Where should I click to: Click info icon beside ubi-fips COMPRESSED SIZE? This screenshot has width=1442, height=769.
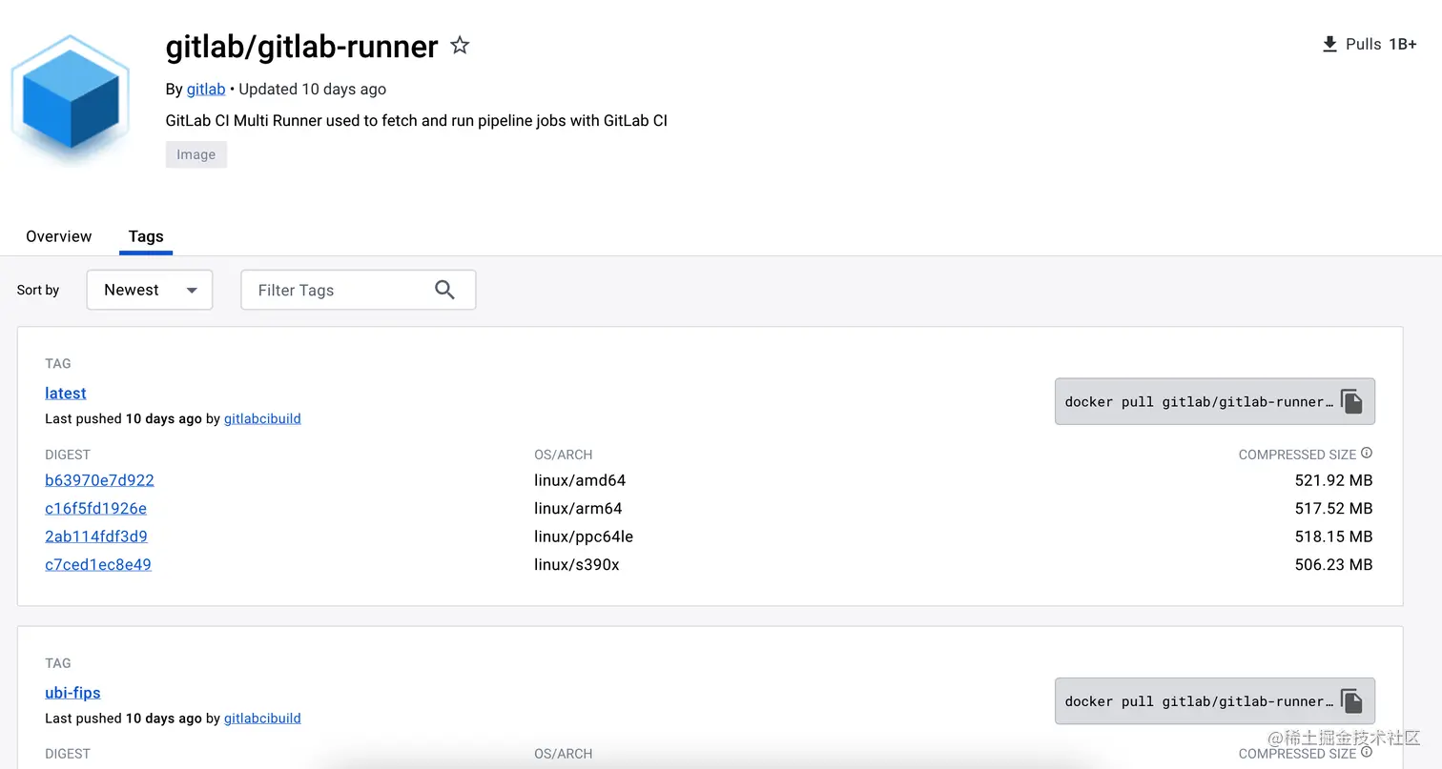(1367, 752)
